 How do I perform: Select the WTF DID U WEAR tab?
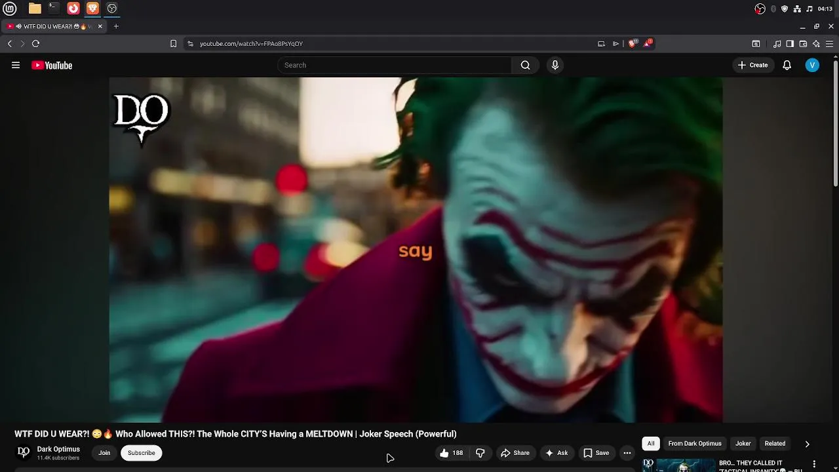(x=54, y=26)
